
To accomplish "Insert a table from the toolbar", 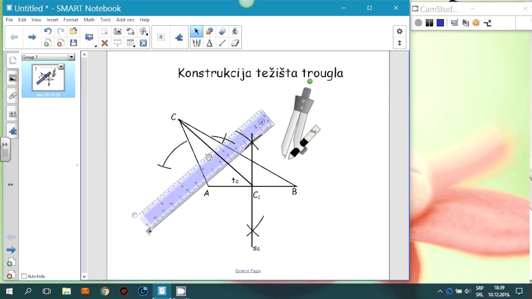I will pos(131,43).
